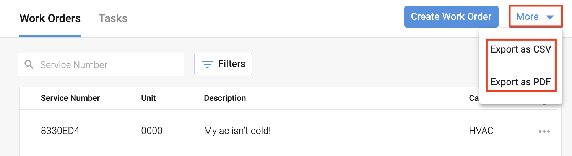Focus the Service Number search field
This screenshot has width=572, height=156.
[101, 64]
